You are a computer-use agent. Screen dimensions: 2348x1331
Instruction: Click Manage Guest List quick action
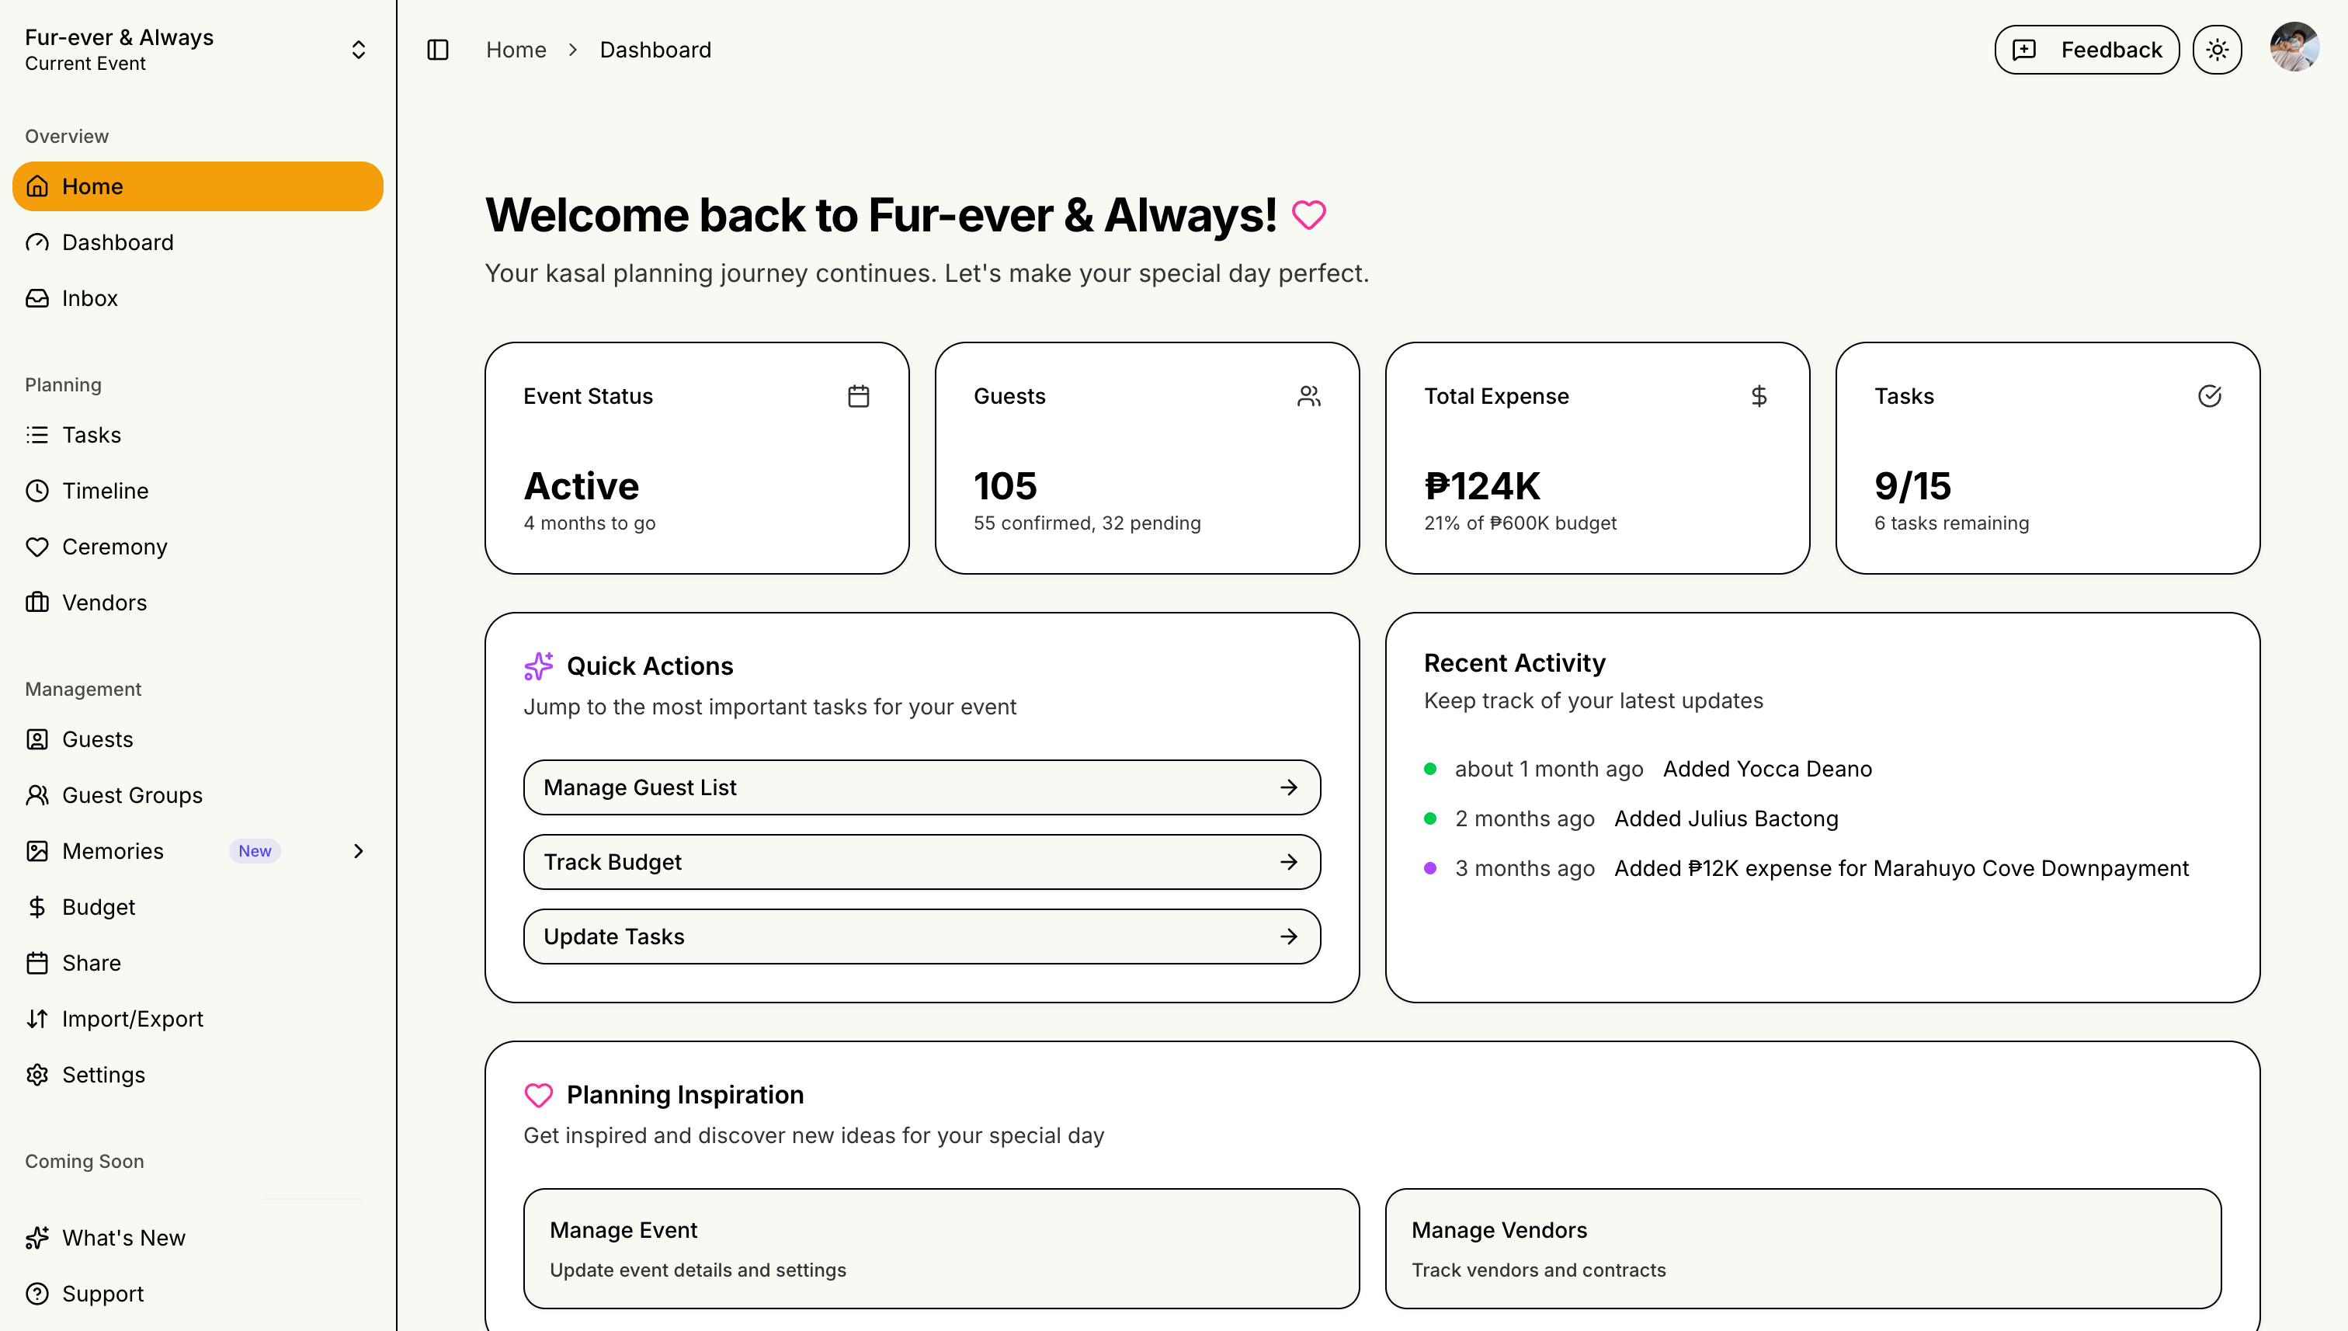pos(922,787)
